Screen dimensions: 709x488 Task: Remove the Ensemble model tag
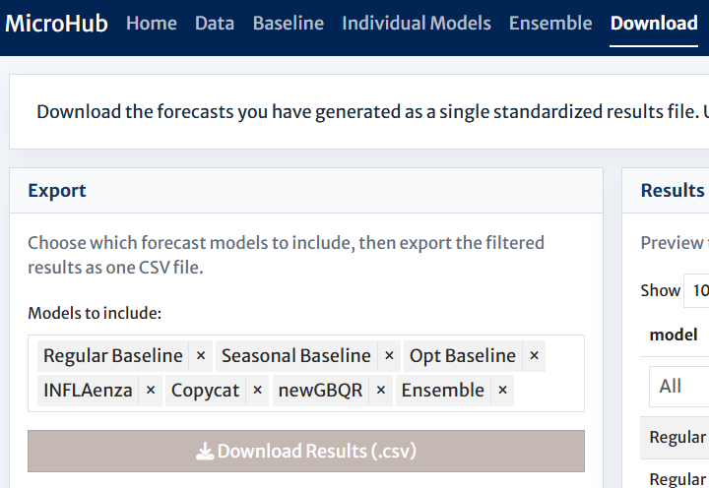502,391
